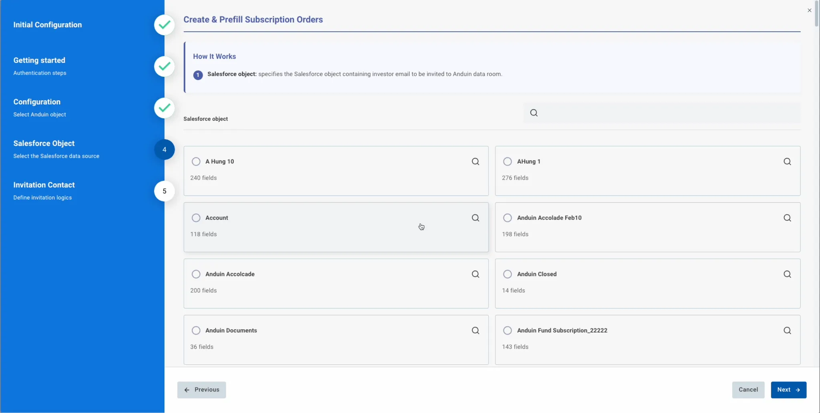Image resolution: width=820 pixels, height=413 pixels.
Task: Open the Configuration step in sidebar
Action: (37, 102)
